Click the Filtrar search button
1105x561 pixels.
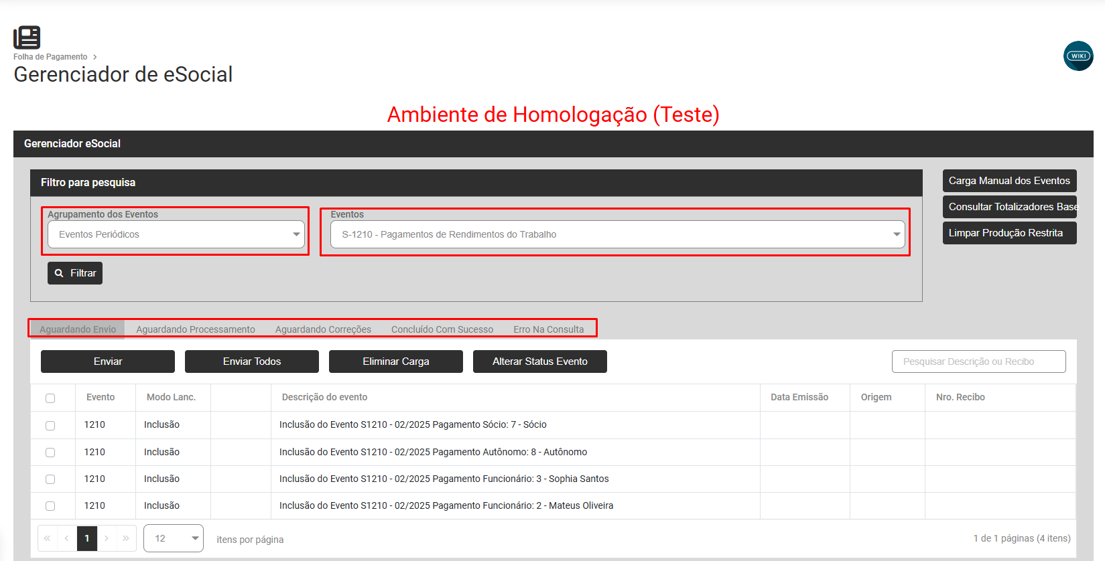75,273
